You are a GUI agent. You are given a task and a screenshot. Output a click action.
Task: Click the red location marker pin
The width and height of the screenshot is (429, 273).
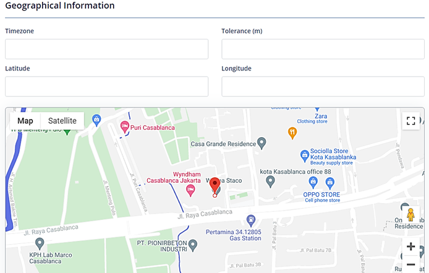click(x=214, y=186)
